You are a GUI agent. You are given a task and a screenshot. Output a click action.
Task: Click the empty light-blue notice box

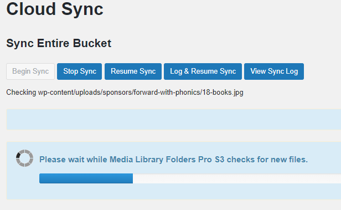pyautogui.click(x=174, y=119)
